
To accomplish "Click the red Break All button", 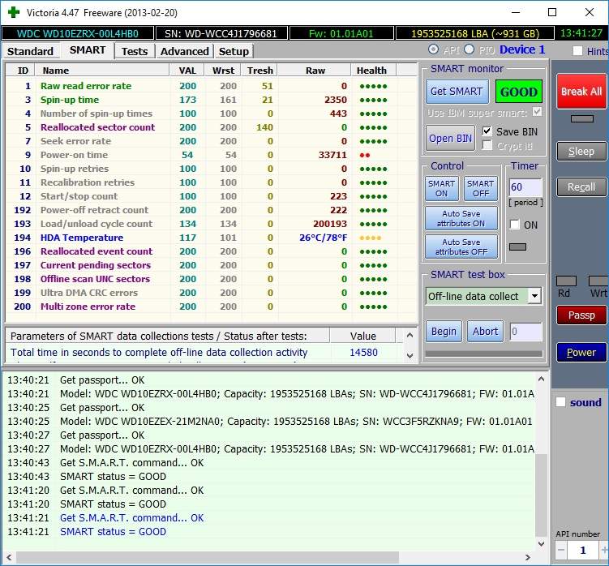I will click(x=581, y=92).
